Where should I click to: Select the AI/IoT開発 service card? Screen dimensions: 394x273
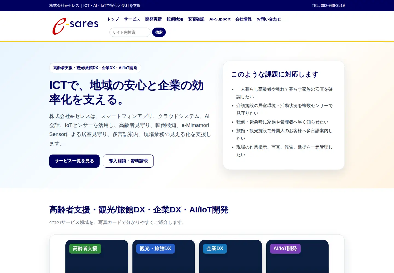[297, 256]
